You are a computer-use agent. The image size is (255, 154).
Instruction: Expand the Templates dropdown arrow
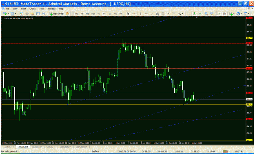point(248,14)
